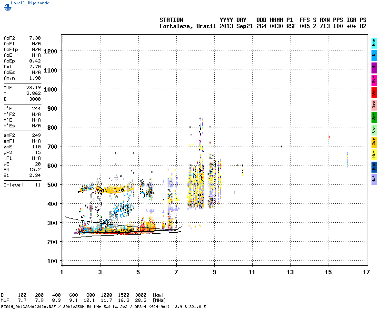The height and width of the screenshot is (310, 381).
Task: Click the h'F value 244
Action: [x=37, y=109]
